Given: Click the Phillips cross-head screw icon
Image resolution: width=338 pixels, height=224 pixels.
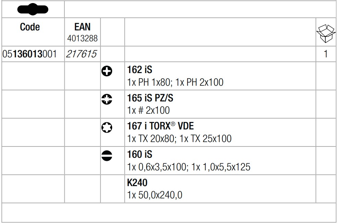Looking at the screenshot, I should [107, 71].
